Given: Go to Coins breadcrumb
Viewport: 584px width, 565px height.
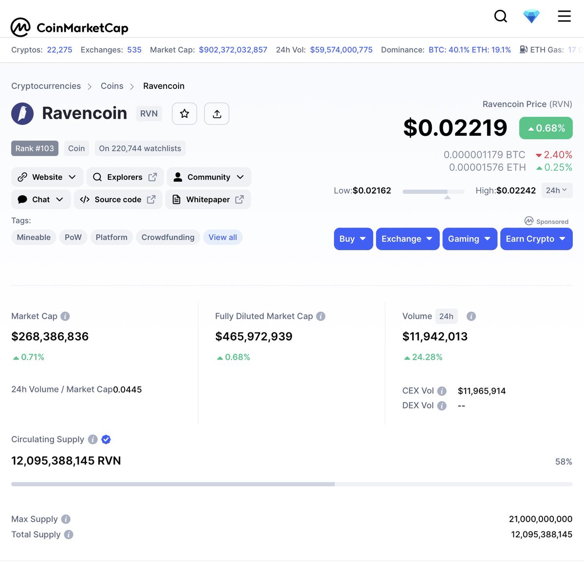Looking at the screenshot, I should (x=112, y=86).
